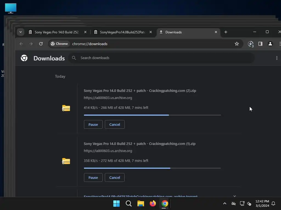Open the Chrome profile menu
Image resolution: width=281 pixels, height=210 pixels.
click(270, 44)
